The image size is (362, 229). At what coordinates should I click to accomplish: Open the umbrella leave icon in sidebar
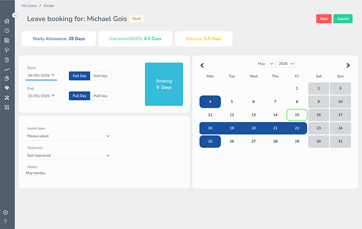click(x=7, y=50)
